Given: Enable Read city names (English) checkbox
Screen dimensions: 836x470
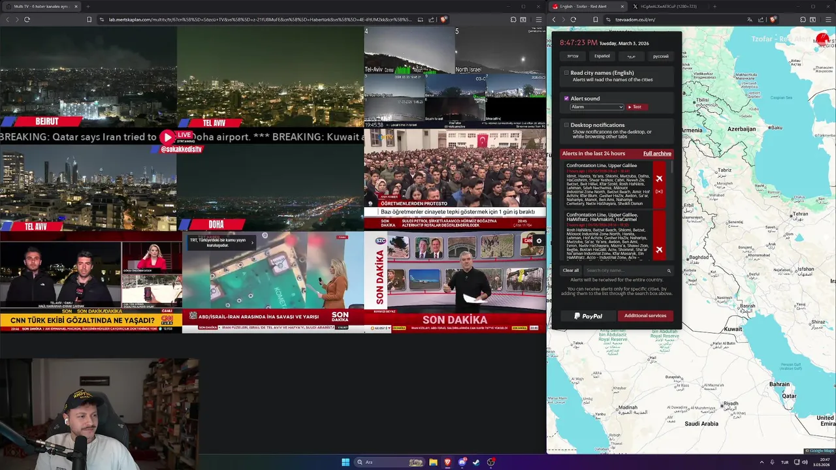Looking at the screenshot, I should [566, 73].
